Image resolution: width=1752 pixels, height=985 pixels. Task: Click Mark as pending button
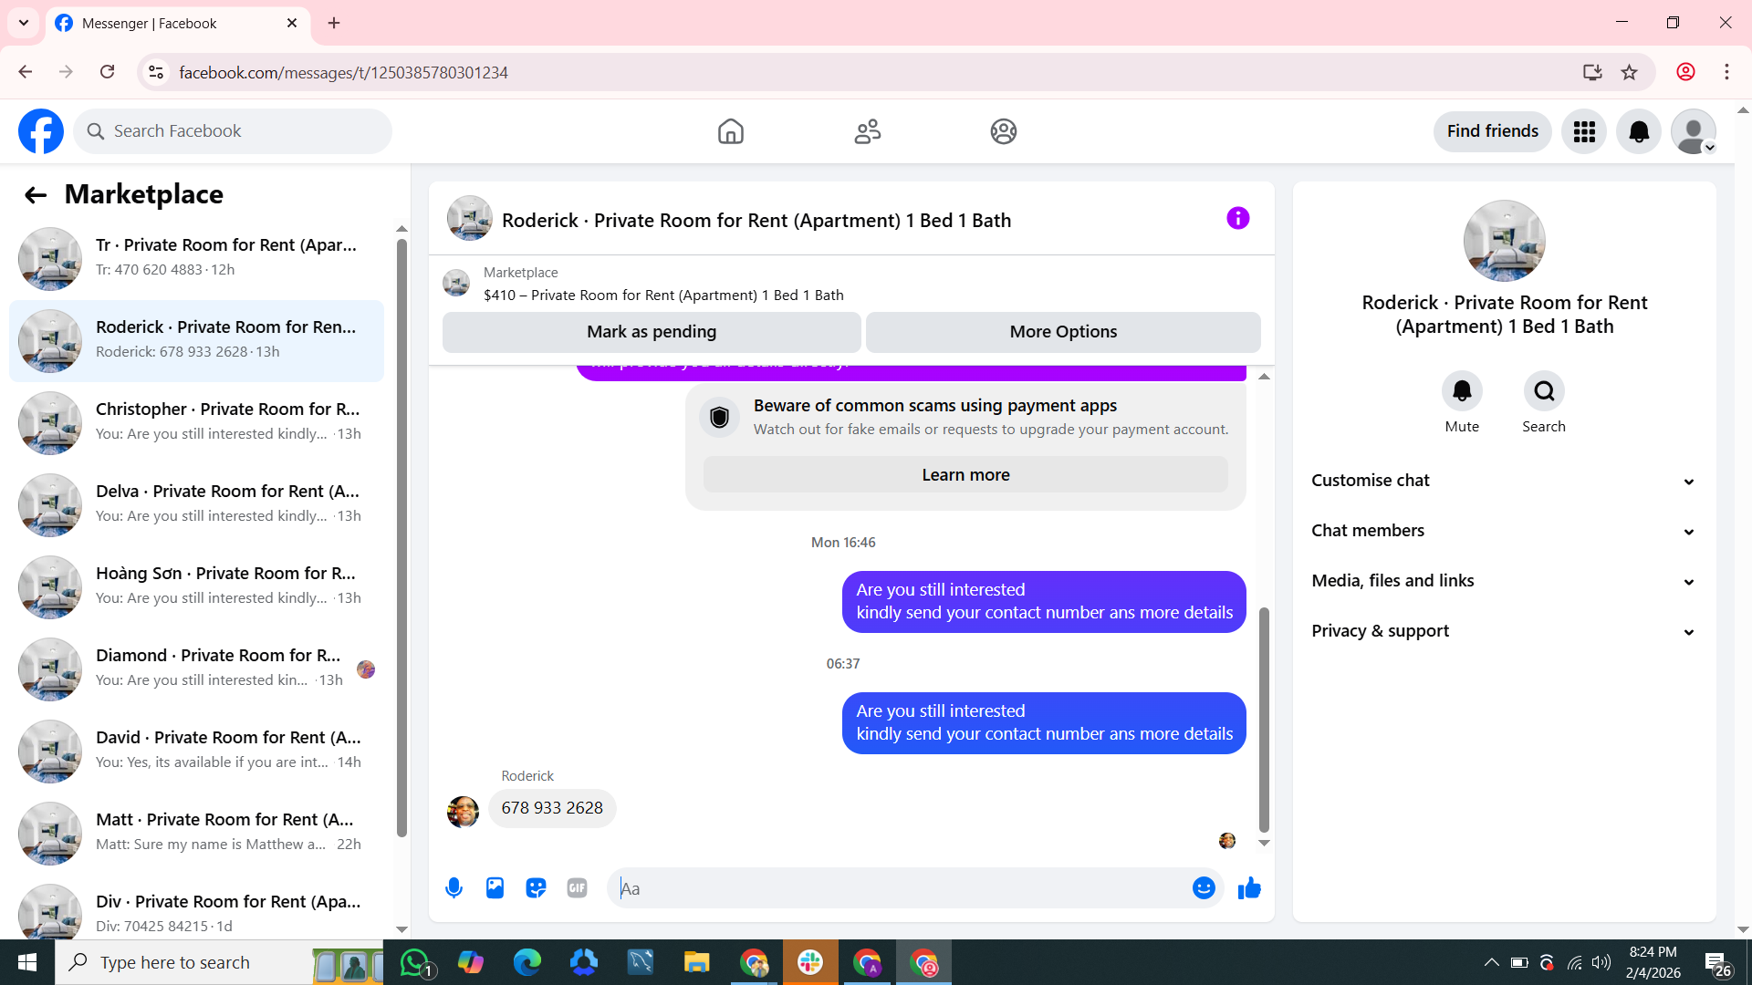point(652,332)
